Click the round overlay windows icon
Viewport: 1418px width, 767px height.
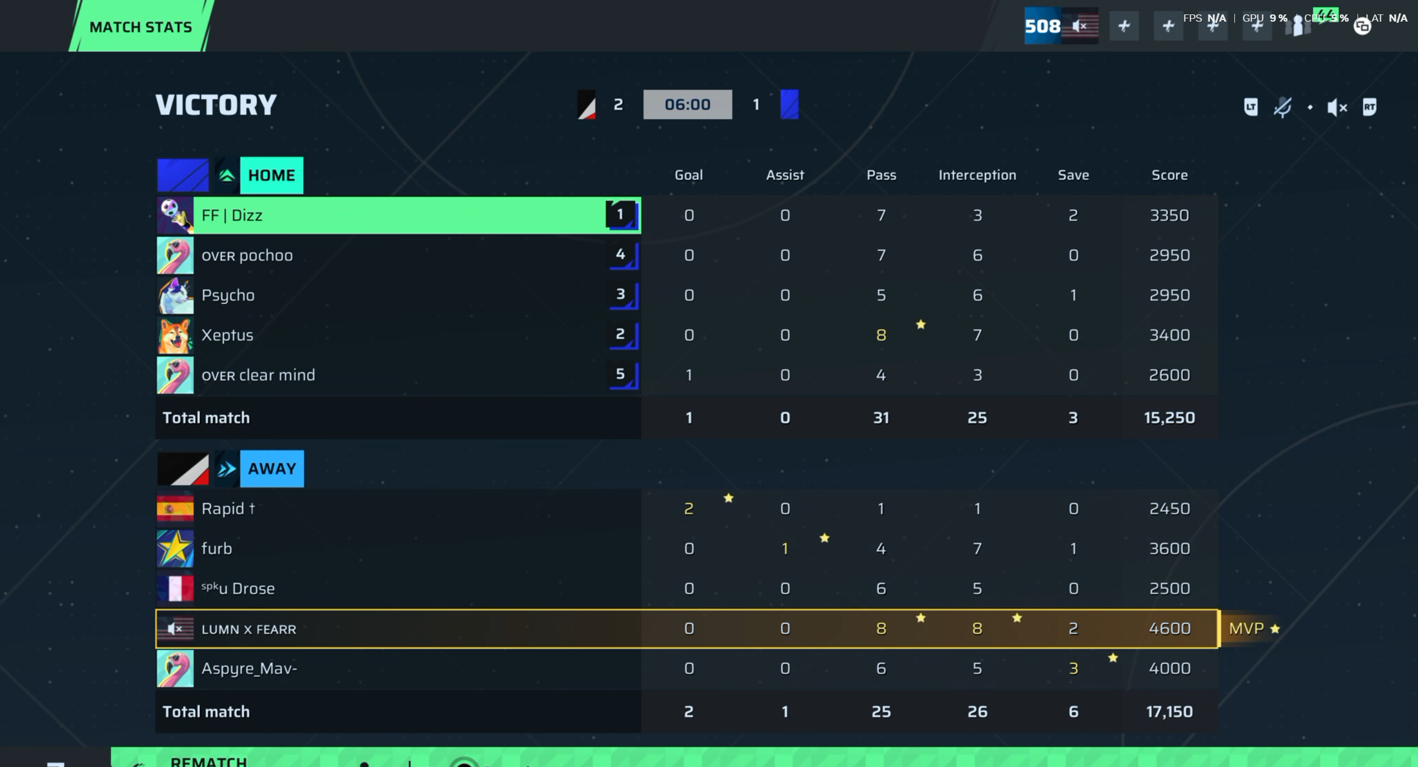1363,26
